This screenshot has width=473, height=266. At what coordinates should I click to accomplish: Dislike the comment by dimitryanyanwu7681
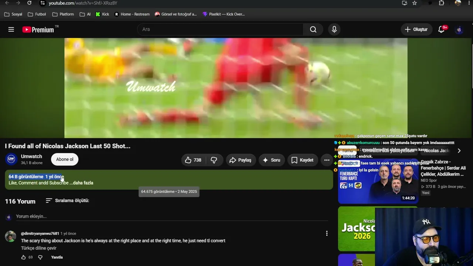(40, 257)
